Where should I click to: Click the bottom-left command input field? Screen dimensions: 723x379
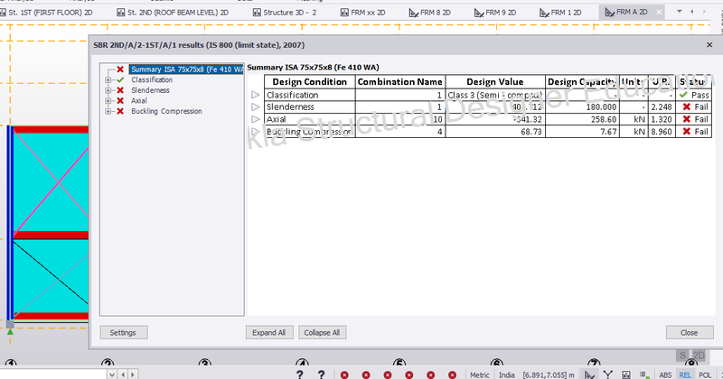pos(53,374)
